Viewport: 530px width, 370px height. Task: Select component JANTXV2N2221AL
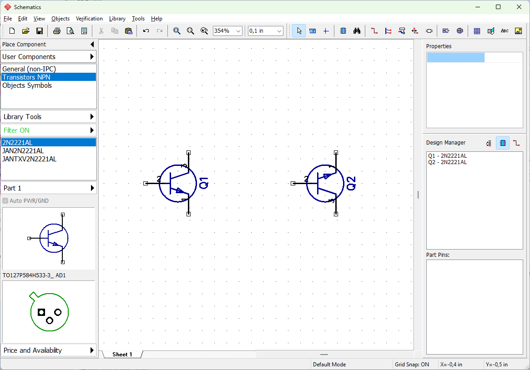click(49, 159)
